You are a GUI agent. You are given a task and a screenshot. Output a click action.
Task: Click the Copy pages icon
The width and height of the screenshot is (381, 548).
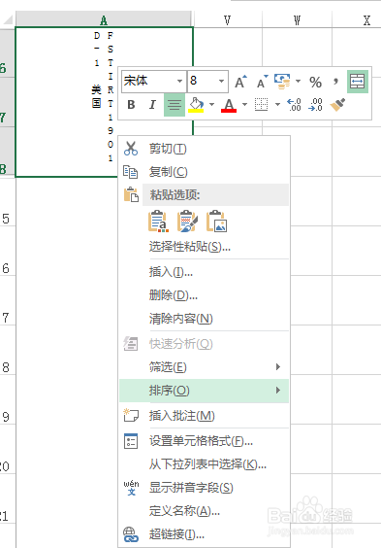pos(131,172)
